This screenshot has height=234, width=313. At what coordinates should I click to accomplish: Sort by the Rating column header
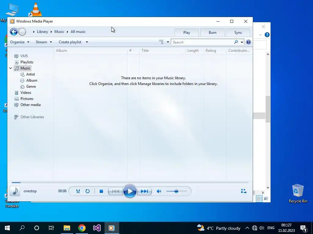point(215,51)
